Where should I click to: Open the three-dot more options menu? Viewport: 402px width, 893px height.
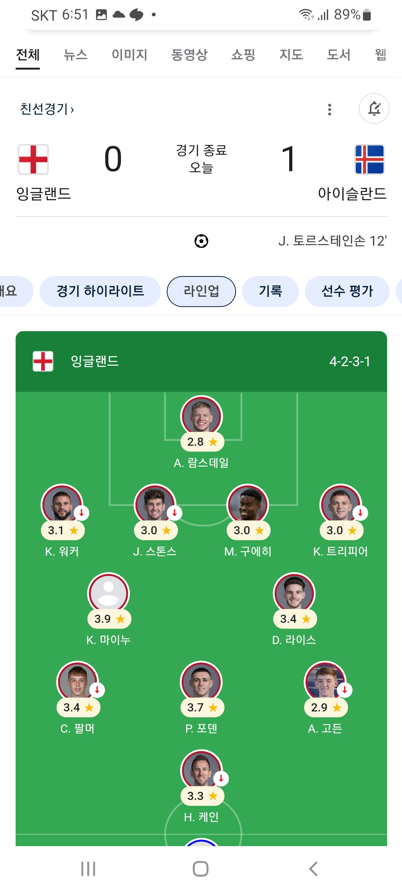[329, 109]
